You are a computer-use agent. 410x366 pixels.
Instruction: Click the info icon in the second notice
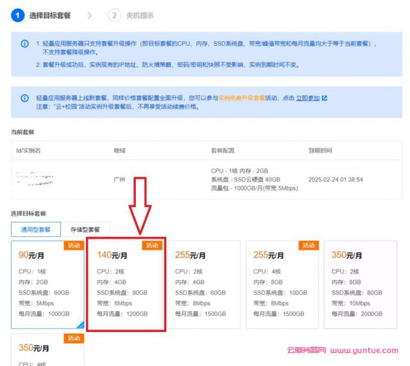(x=24, y=98)
